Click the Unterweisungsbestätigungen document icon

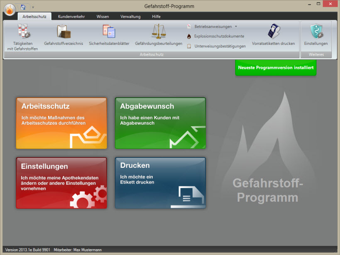point(189,46)
